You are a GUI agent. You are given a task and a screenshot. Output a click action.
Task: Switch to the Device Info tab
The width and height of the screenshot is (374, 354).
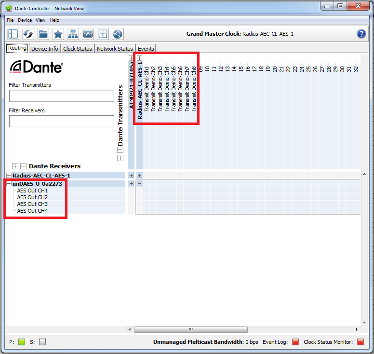point(45,49)
